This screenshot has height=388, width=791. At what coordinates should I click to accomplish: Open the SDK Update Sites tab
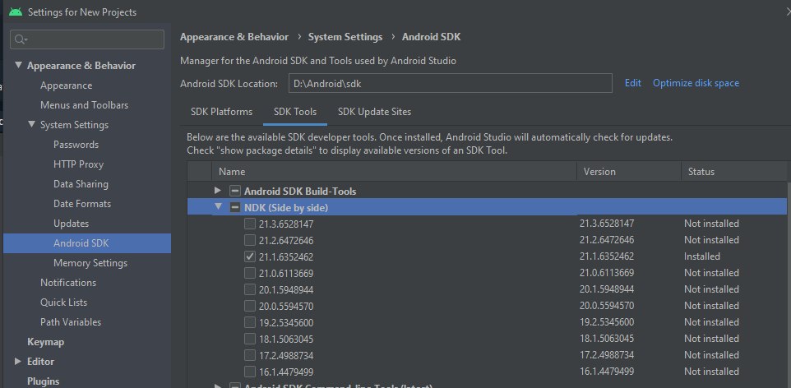[374, 112]
